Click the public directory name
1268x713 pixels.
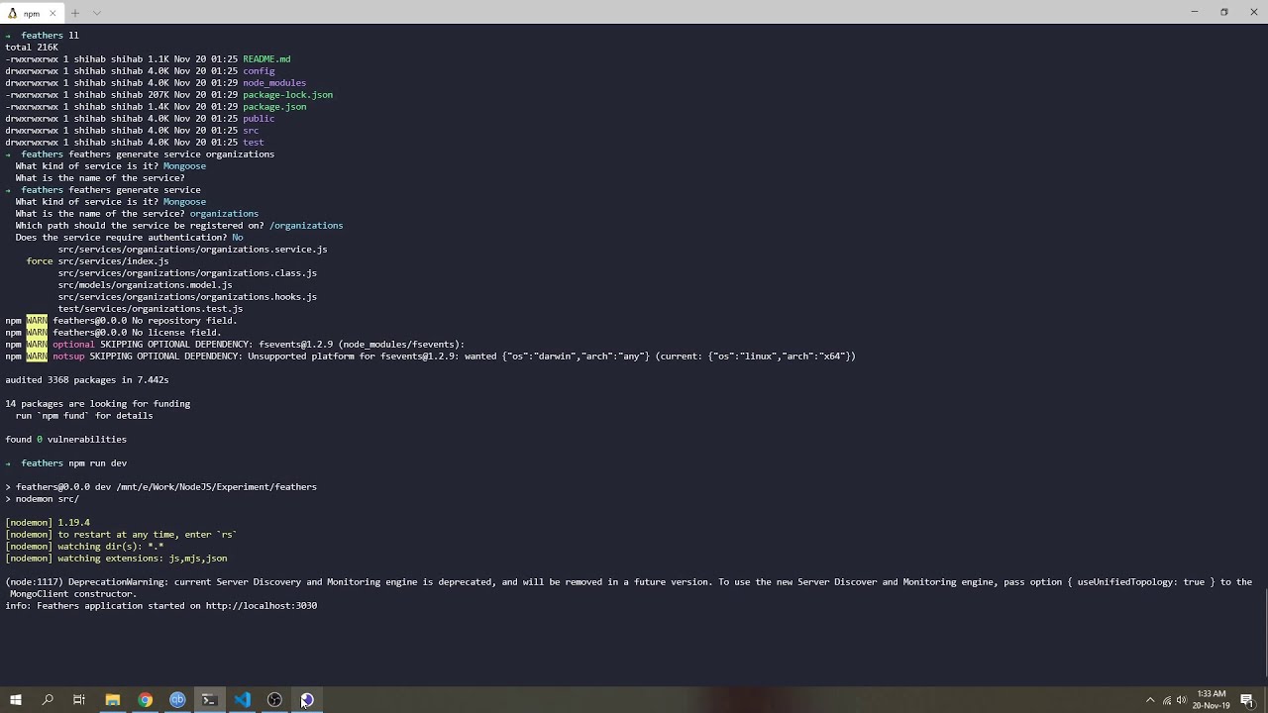259,119
